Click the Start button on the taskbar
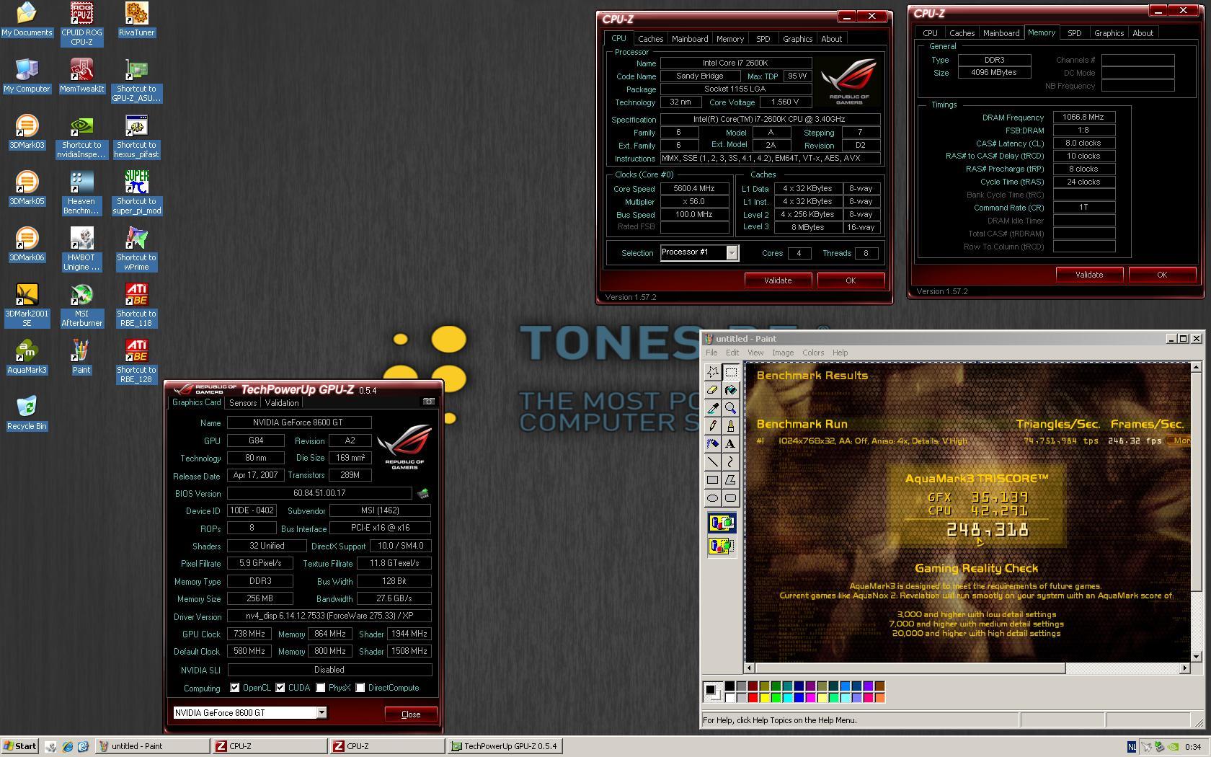Screen dimensions: 1211x757 (19, 746)
